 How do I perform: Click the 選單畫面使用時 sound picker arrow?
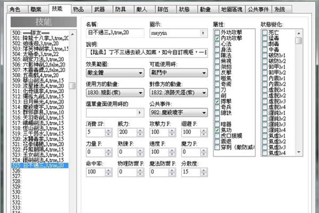(141, 113)
